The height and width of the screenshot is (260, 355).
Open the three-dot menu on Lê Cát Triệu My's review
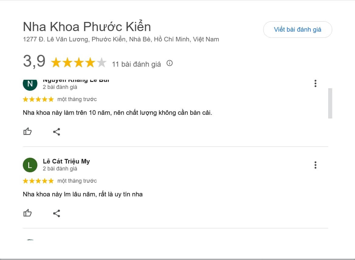pos(315,165)
